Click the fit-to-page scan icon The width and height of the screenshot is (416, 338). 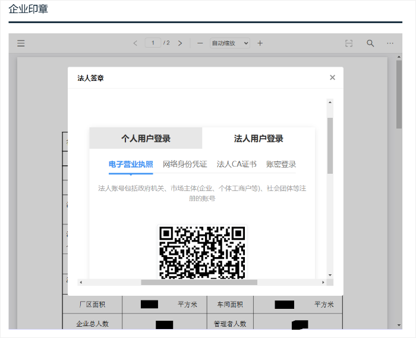tap(349, 43)
